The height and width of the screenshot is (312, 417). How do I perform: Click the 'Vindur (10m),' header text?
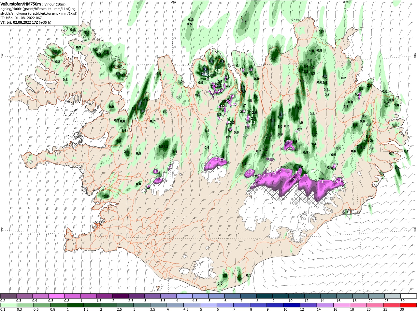pyautogui.click(x=55, y=4)
